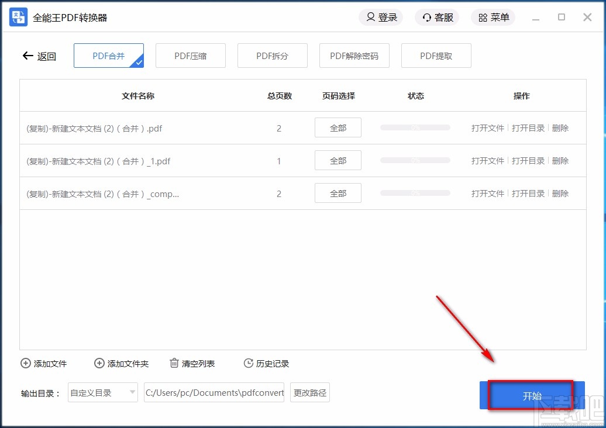Switch to the PDF解除密码 tab

[354, 55]
